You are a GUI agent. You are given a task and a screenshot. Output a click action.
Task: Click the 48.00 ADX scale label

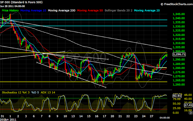(188, 95)
